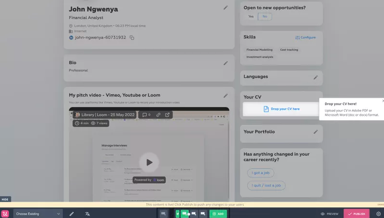Click the 'I got a job' button
This screenshot has height=218, width=384.
pyautogui.click(x=260, y=173)
